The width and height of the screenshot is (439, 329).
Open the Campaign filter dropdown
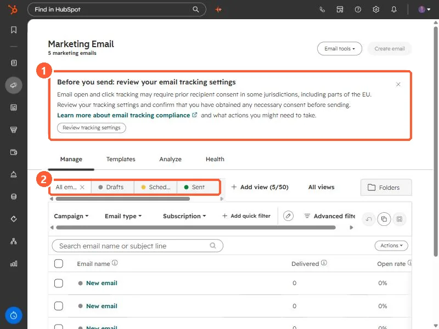71,216
